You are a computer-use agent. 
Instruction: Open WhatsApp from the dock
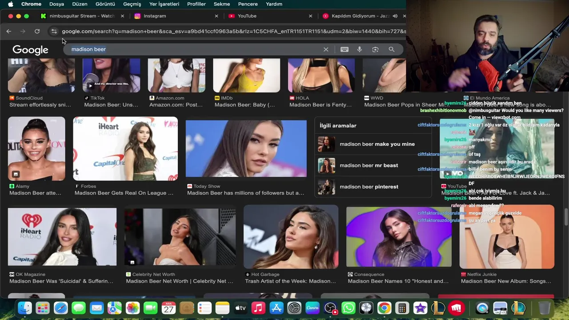(349, 308)
